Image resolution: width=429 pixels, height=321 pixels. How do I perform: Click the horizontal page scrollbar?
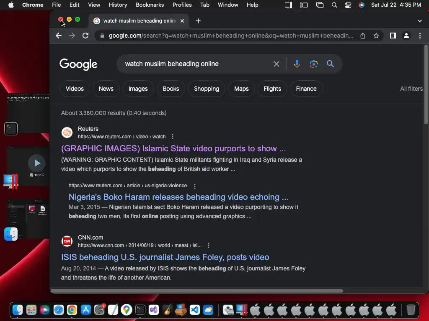click(x=197, y=291)
